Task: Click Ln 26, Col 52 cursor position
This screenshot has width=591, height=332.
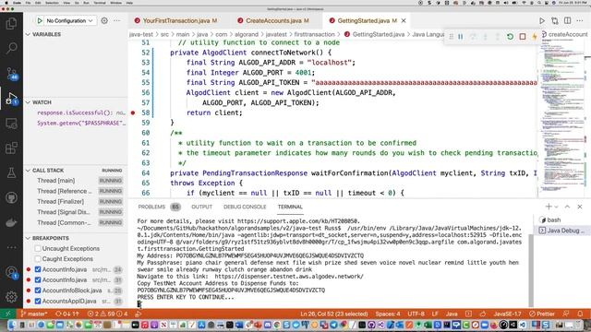Action: point(333,314)
